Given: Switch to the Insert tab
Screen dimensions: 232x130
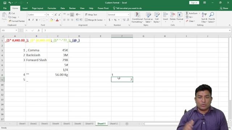Looking at the screenshot, I should coord(25,8).
